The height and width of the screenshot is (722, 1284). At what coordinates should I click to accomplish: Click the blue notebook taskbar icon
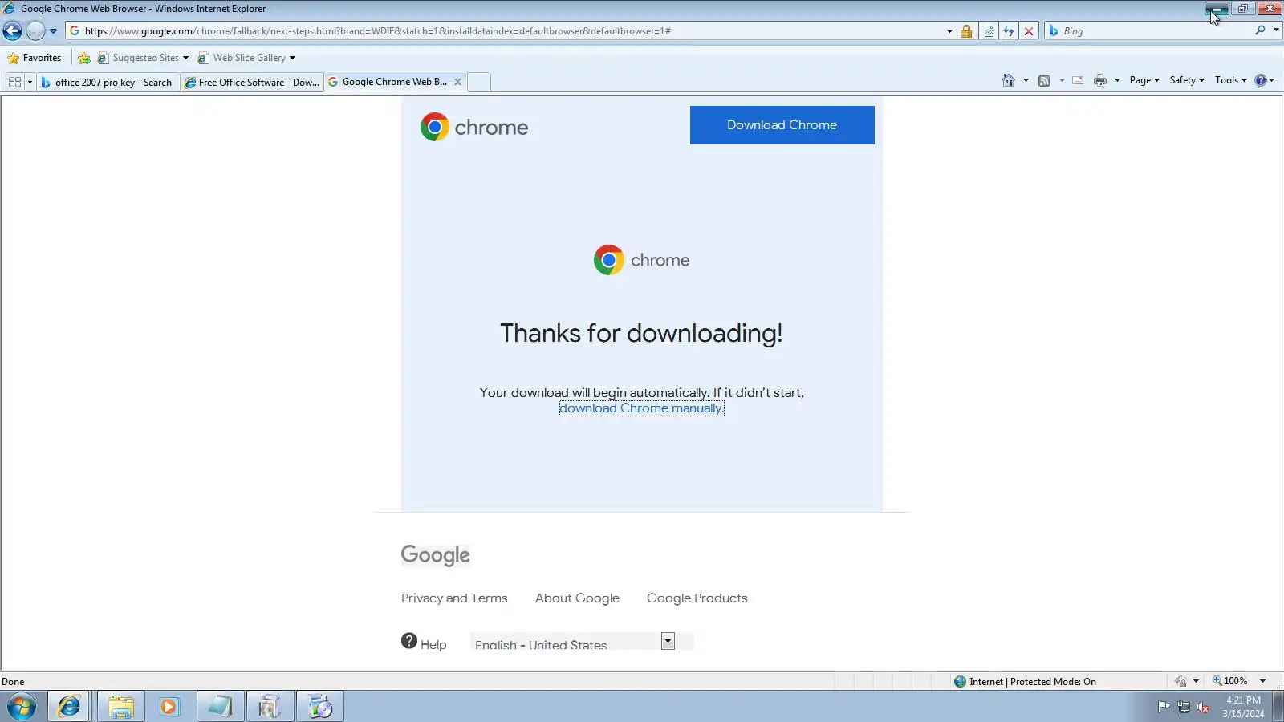[220, 707]
